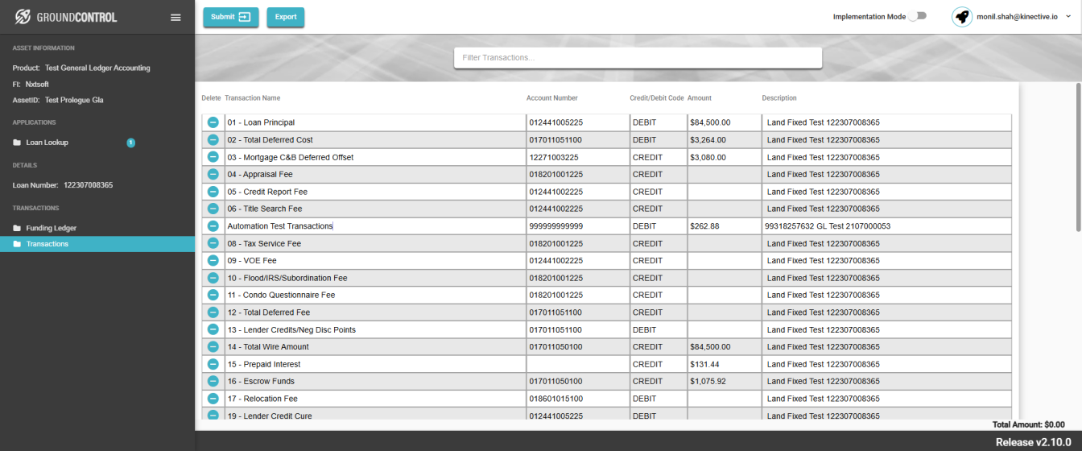Click account number 12271003225
The height and width of the screenshot is (451, 1082).
[x=577, y=157]
